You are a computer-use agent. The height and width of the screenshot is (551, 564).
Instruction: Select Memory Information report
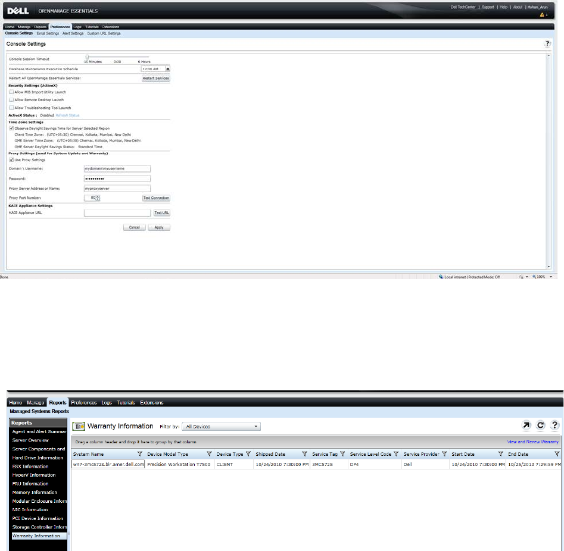click(x=35, y=493)
